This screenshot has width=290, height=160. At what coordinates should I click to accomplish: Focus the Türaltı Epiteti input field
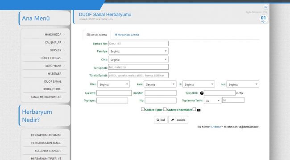pos(138,76)
